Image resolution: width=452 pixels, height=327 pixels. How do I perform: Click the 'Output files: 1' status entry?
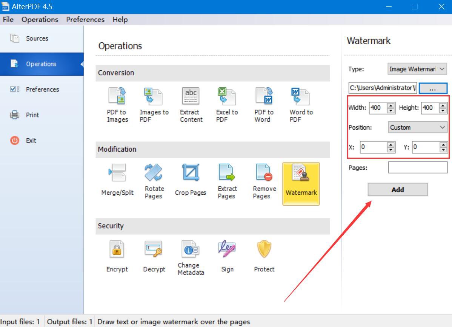coord(69,321)
